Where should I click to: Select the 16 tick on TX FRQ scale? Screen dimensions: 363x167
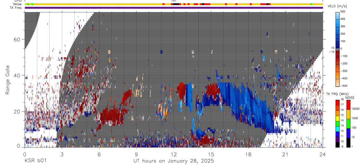[x=342, y=110]
